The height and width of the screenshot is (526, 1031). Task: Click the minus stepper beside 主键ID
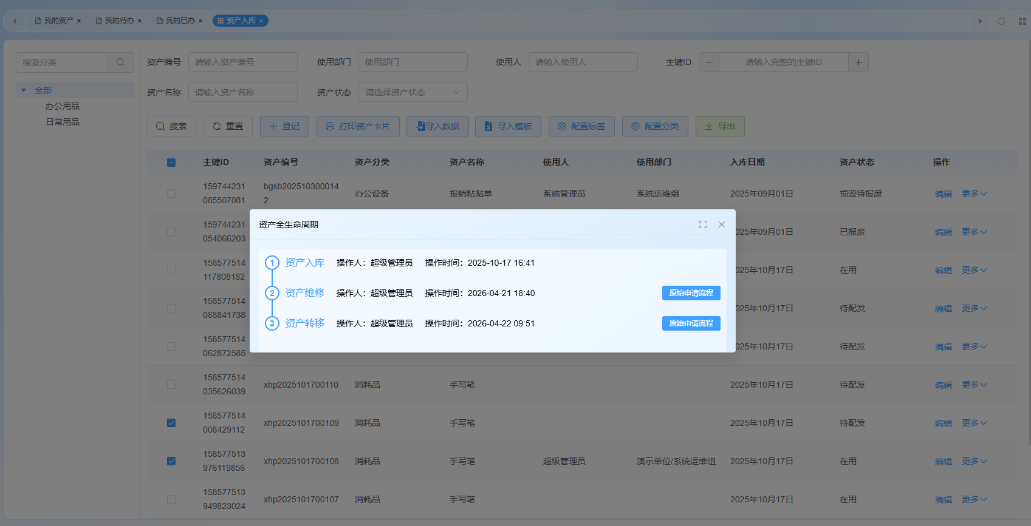pos(709,62)
